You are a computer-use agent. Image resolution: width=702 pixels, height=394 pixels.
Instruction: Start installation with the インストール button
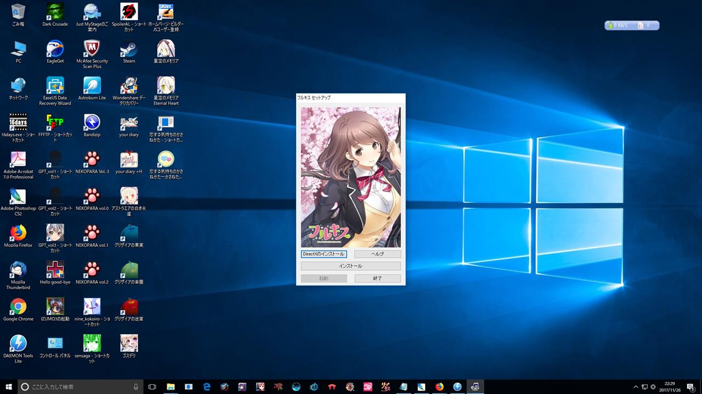tap(351, 266)
